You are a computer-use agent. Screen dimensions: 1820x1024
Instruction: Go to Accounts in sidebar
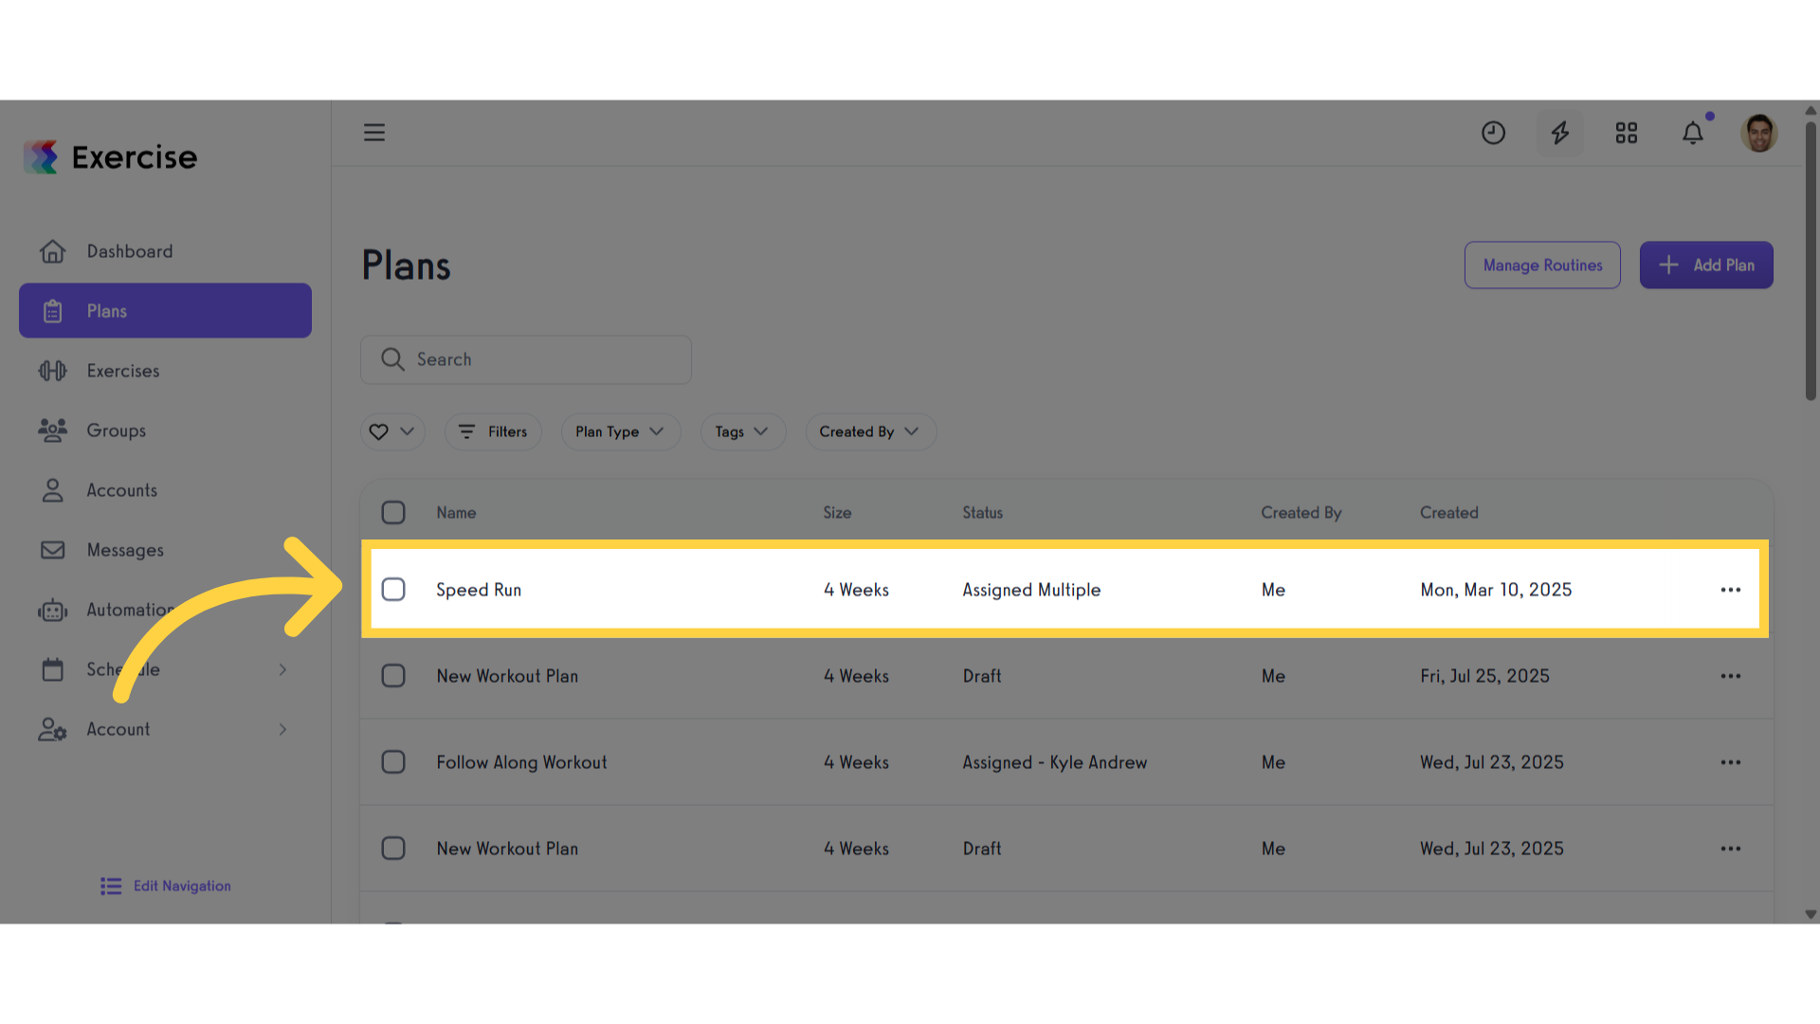165,490
